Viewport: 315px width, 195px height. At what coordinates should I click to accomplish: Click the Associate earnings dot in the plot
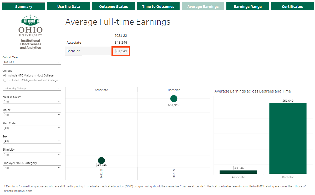[101, 161]
